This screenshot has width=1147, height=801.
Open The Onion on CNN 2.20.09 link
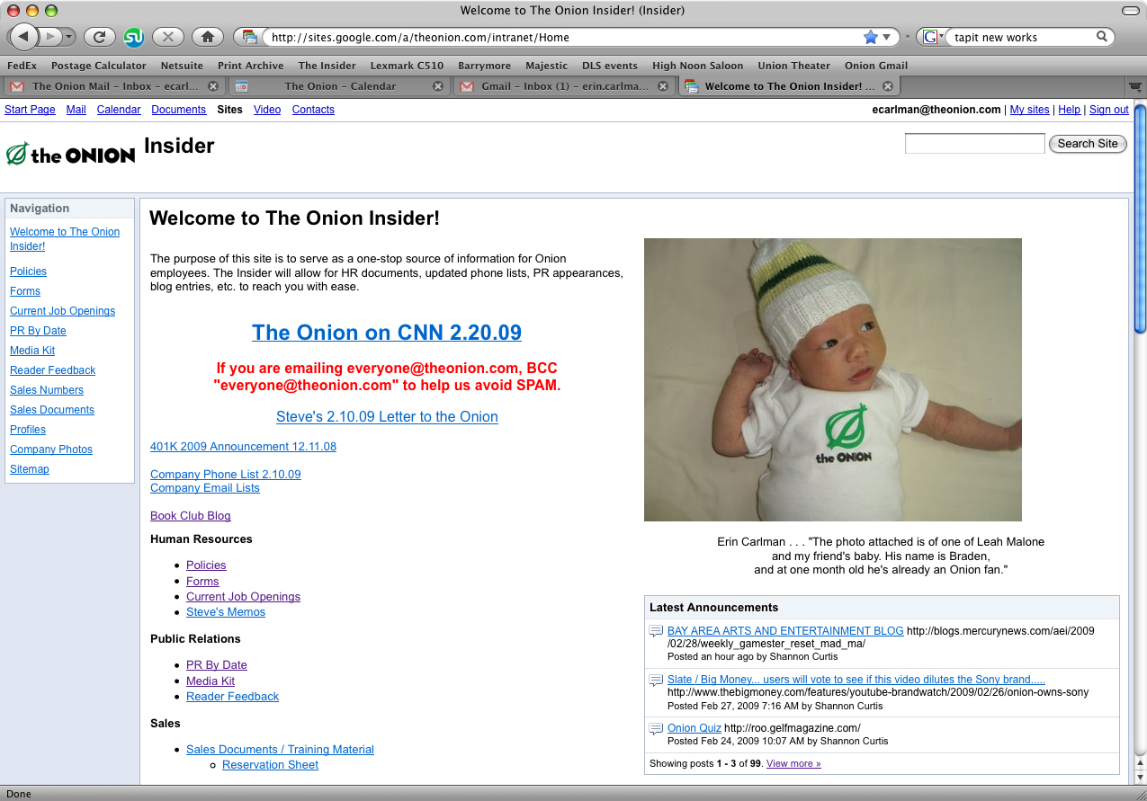[387, 333]
